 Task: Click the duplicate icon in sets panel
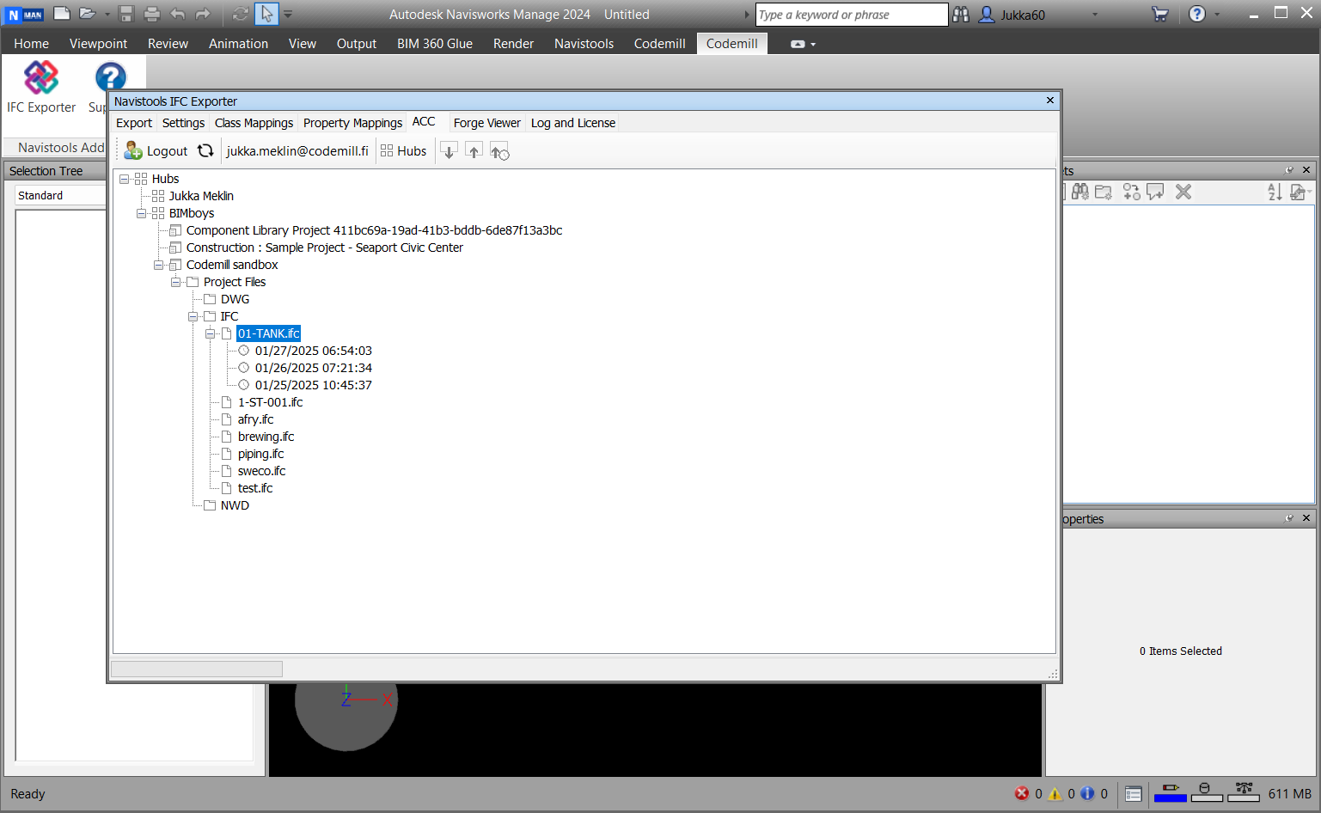pyautogui.click(x=1131, y=192)
